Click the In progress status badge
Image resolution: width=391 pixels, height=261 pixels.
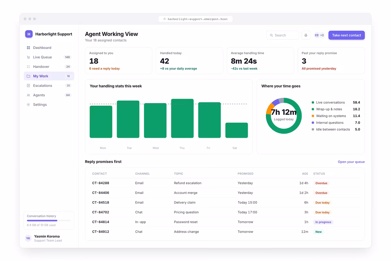pos(323,222)
